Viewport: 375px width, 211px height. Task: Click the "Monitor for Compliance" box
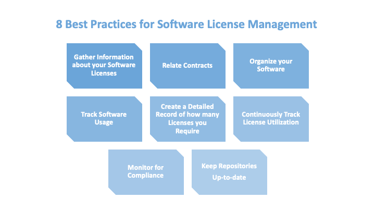coord(146,171)
